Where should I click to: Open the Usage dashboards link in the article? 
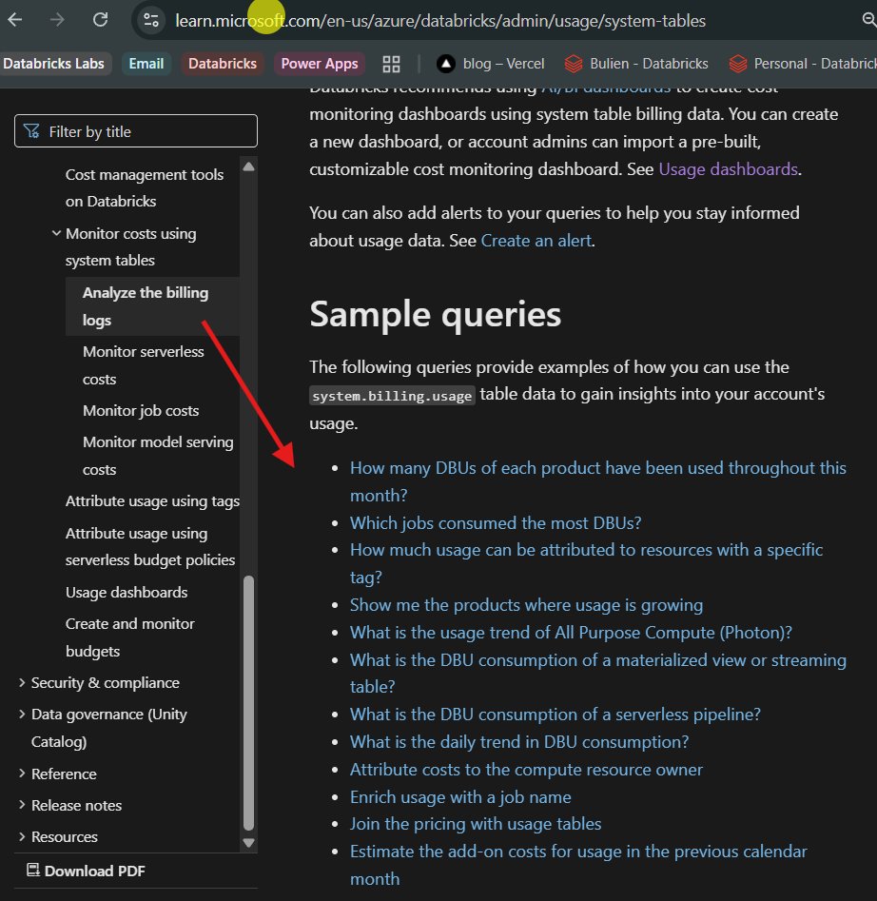click(x=728, y=169)
